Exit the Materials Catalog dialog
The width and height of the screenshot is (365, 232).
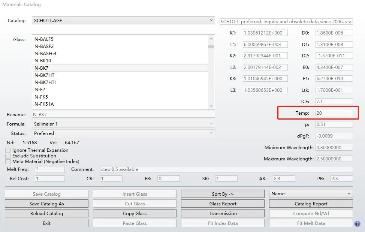(x=46, y=223)
